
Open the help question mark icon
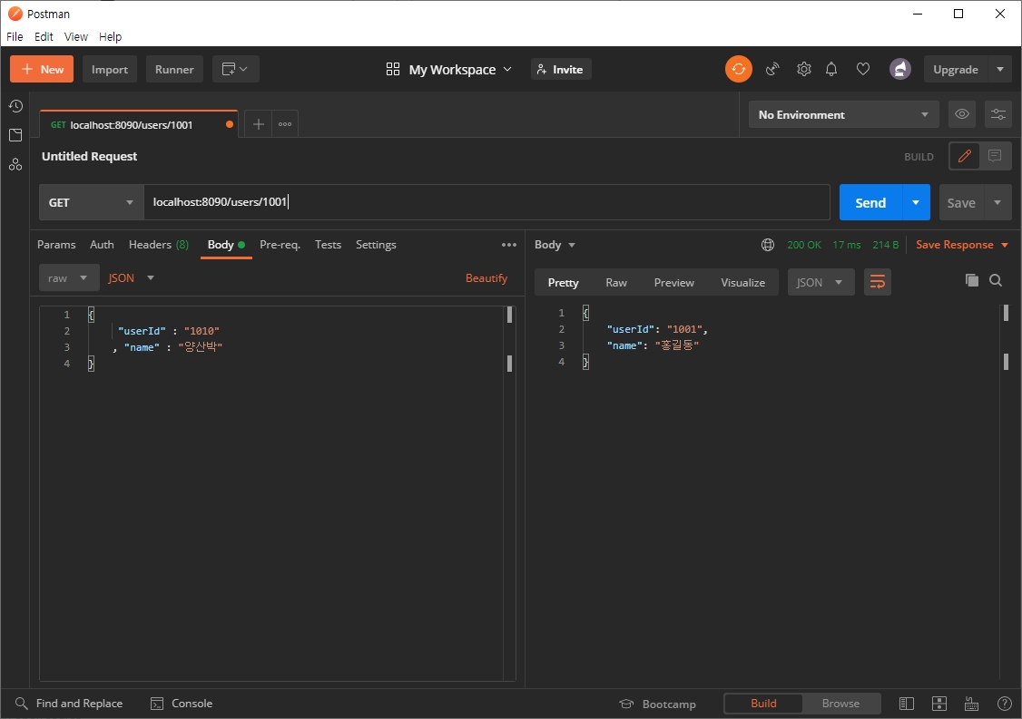pos(1005,704)
